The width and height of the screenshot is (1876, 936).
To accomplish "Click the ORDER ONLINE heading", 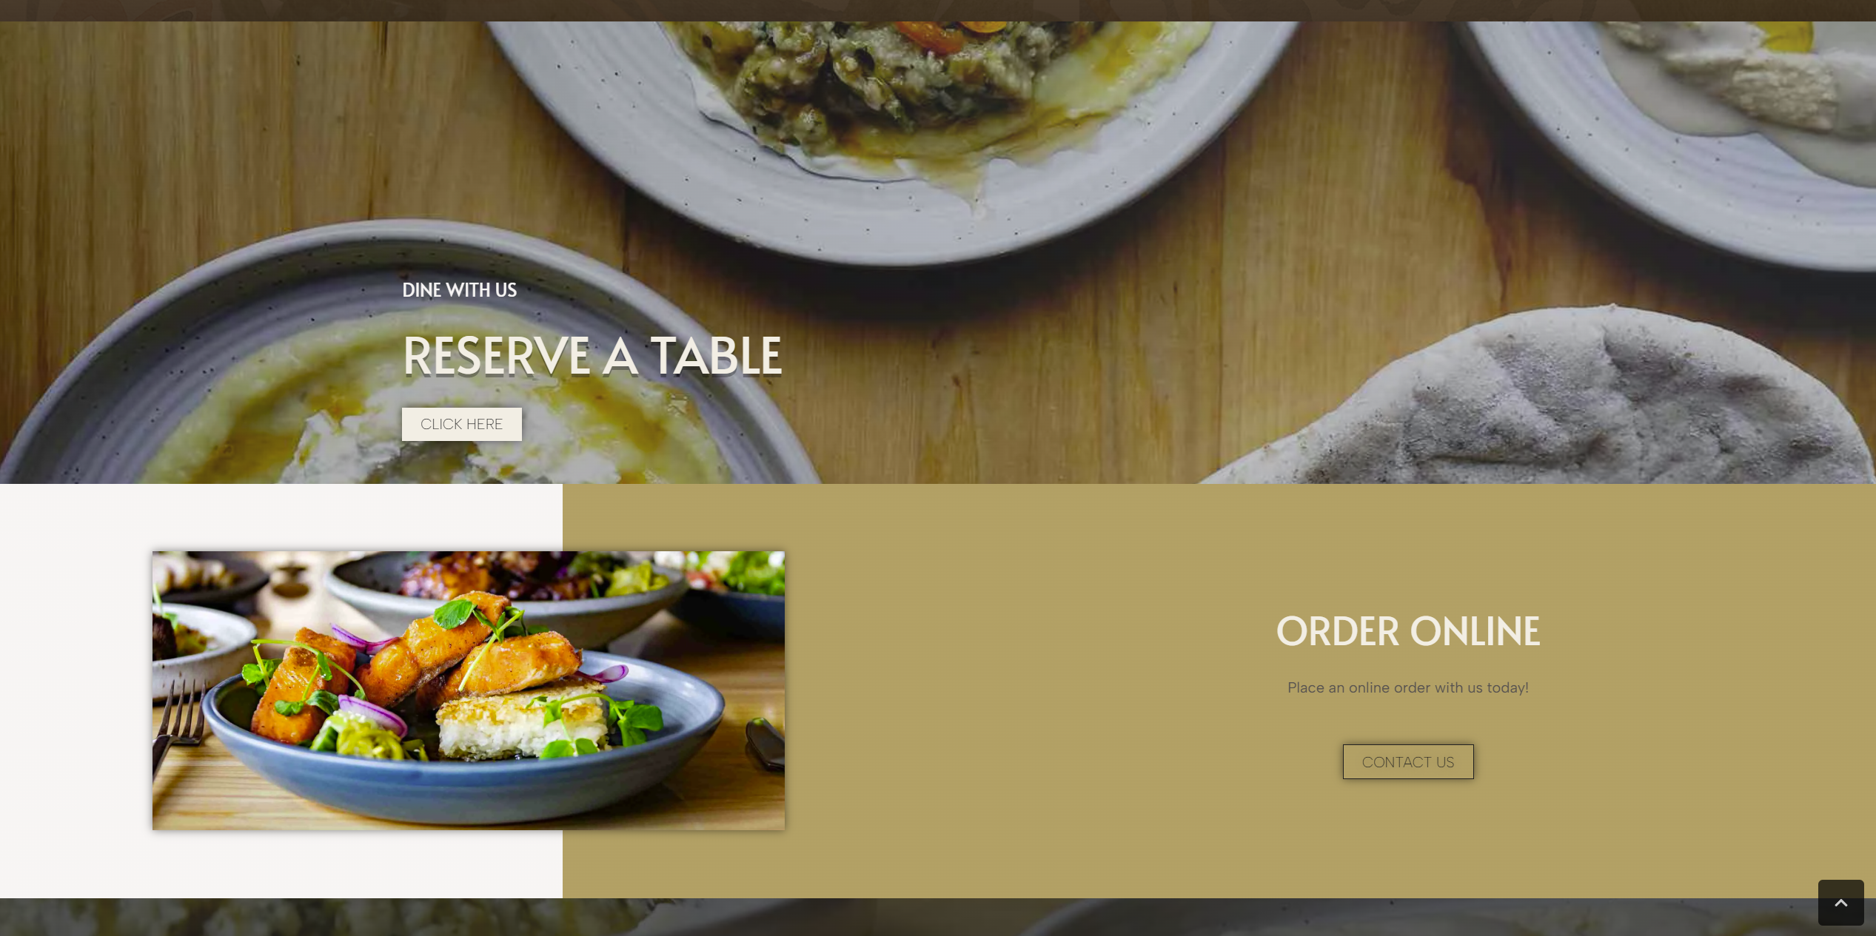I will coord(1407,631).
